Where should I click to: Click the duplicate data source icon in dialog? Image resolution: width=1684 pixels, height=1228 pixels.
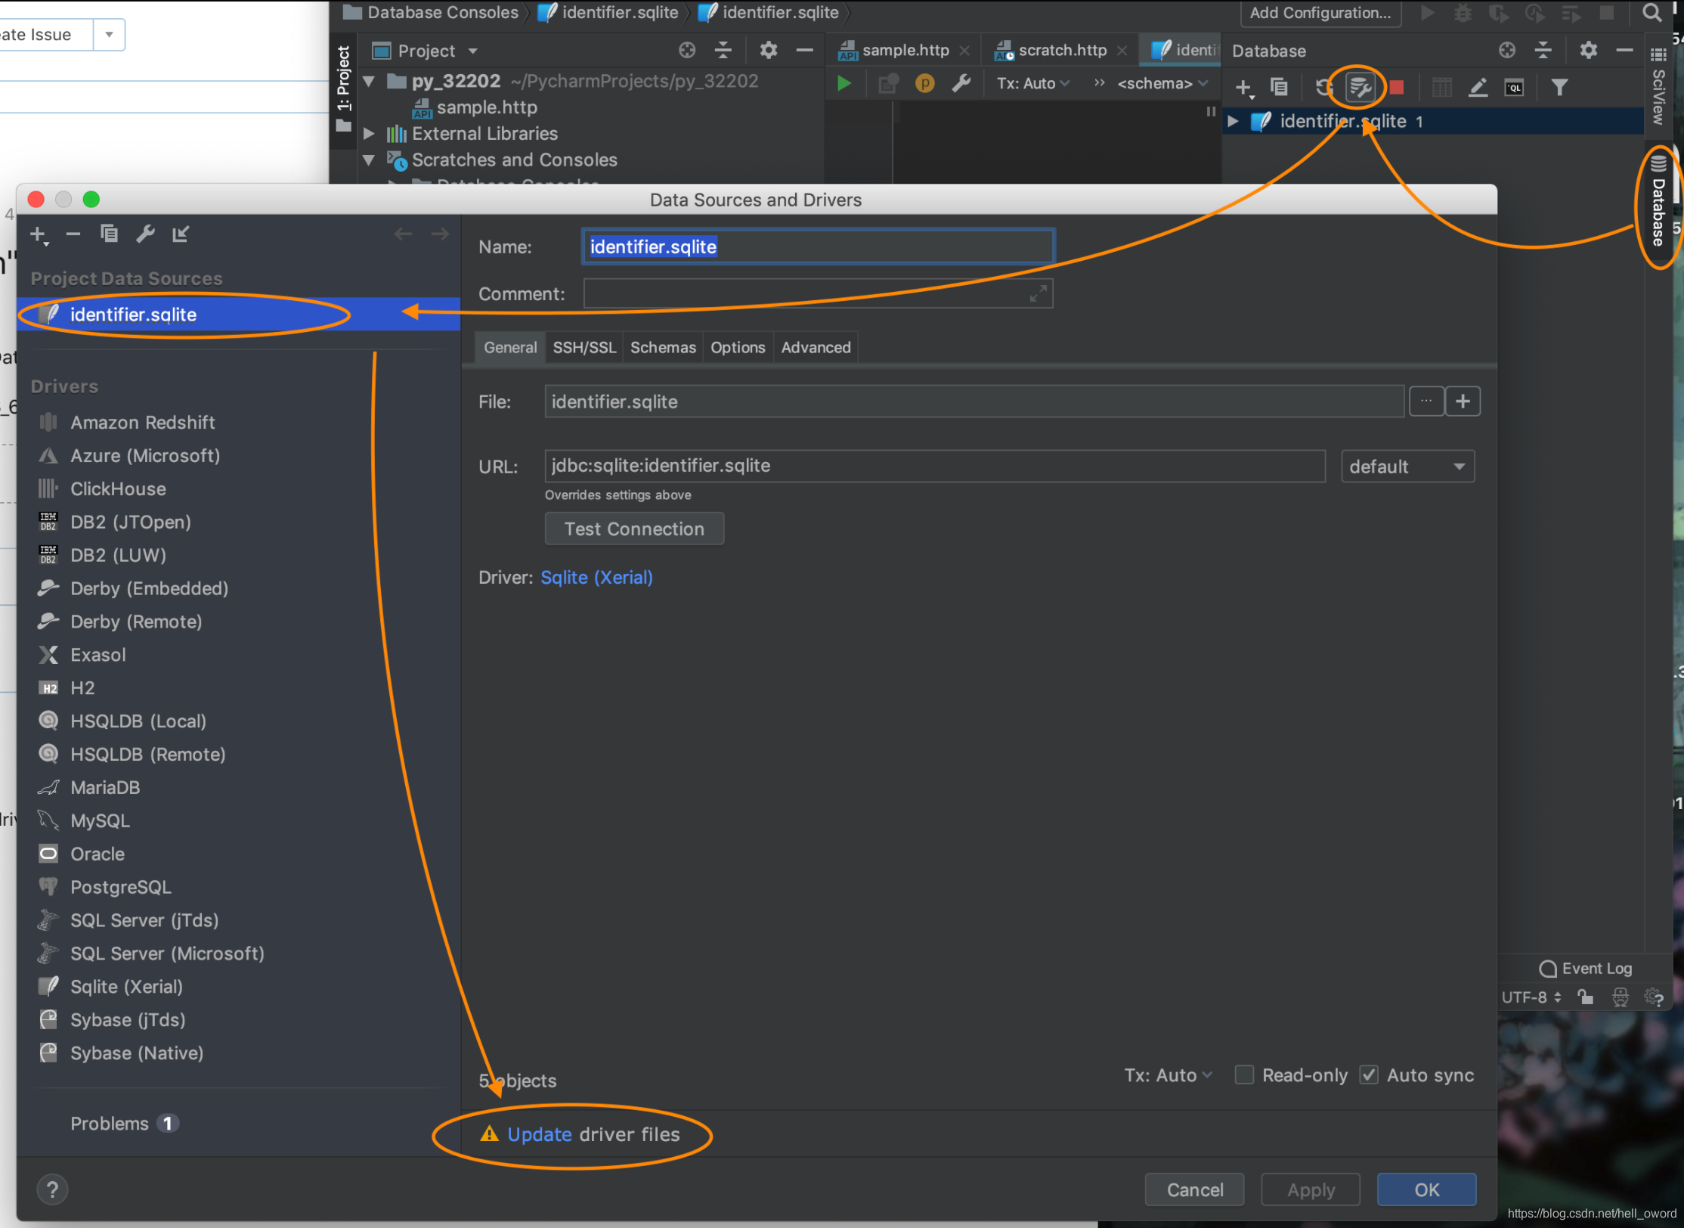pyautogui.click(x=109, y=234)
